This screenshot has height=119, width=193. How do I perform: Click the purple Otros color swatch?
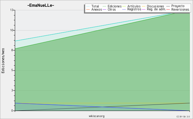104,9
